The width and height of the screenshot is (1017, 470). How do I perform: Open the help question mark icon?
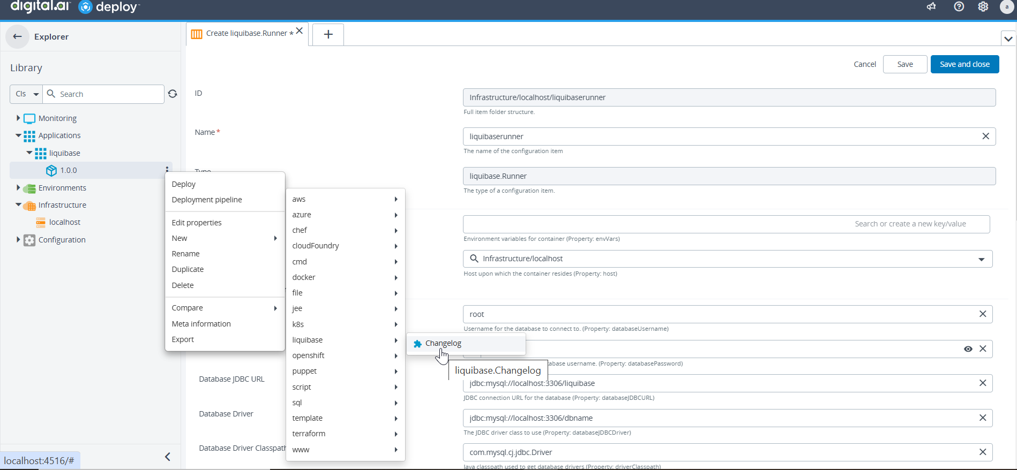point(959,6)
